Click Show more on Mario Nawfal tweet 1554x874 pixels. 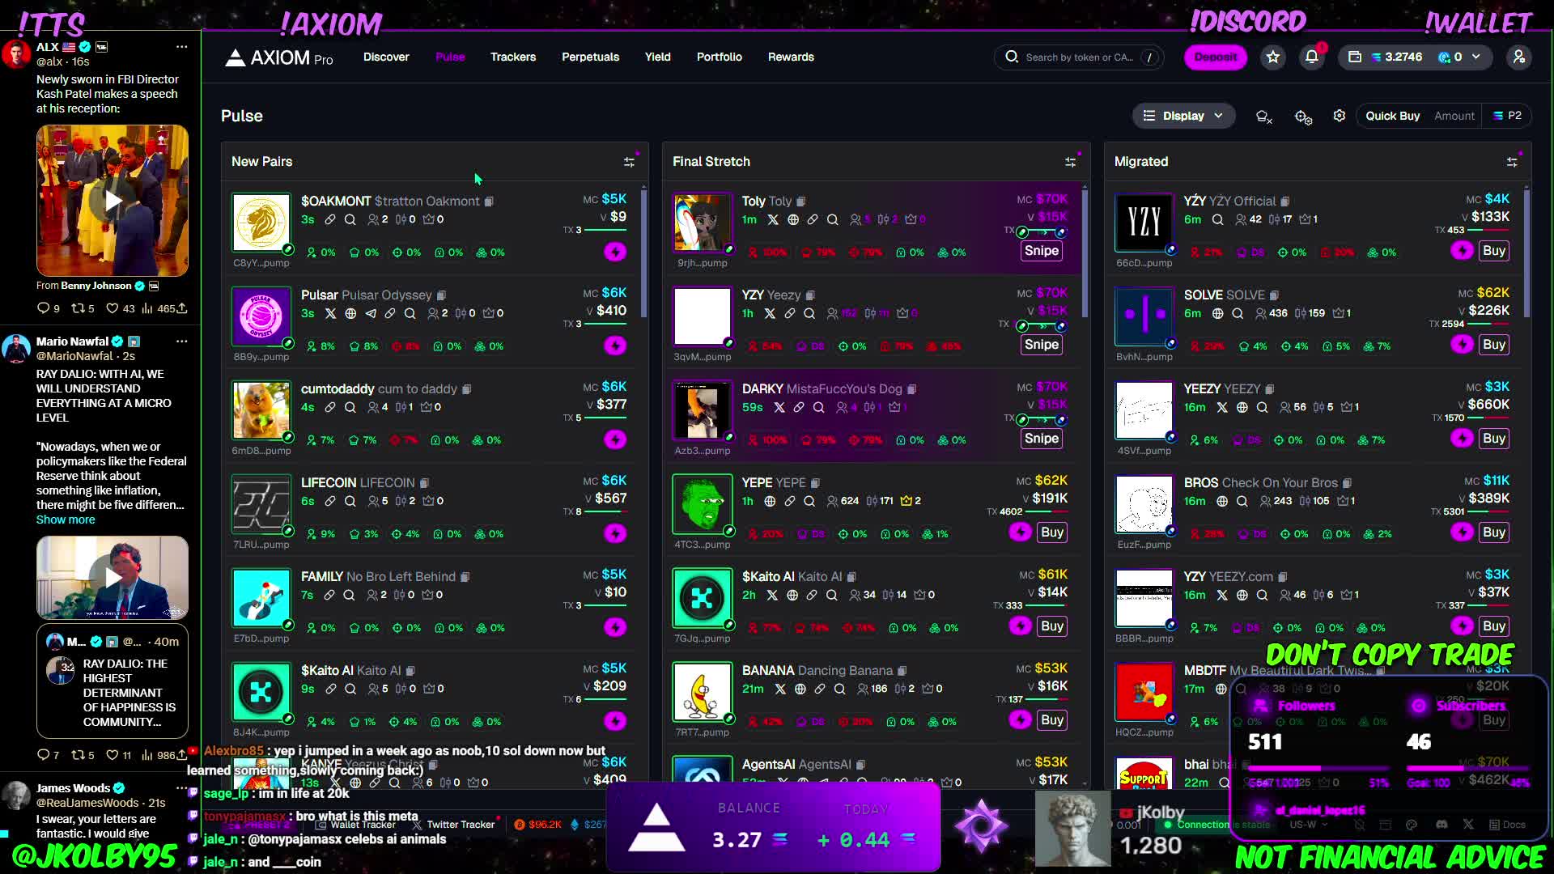pyautogui.click(x=66, y=520)
